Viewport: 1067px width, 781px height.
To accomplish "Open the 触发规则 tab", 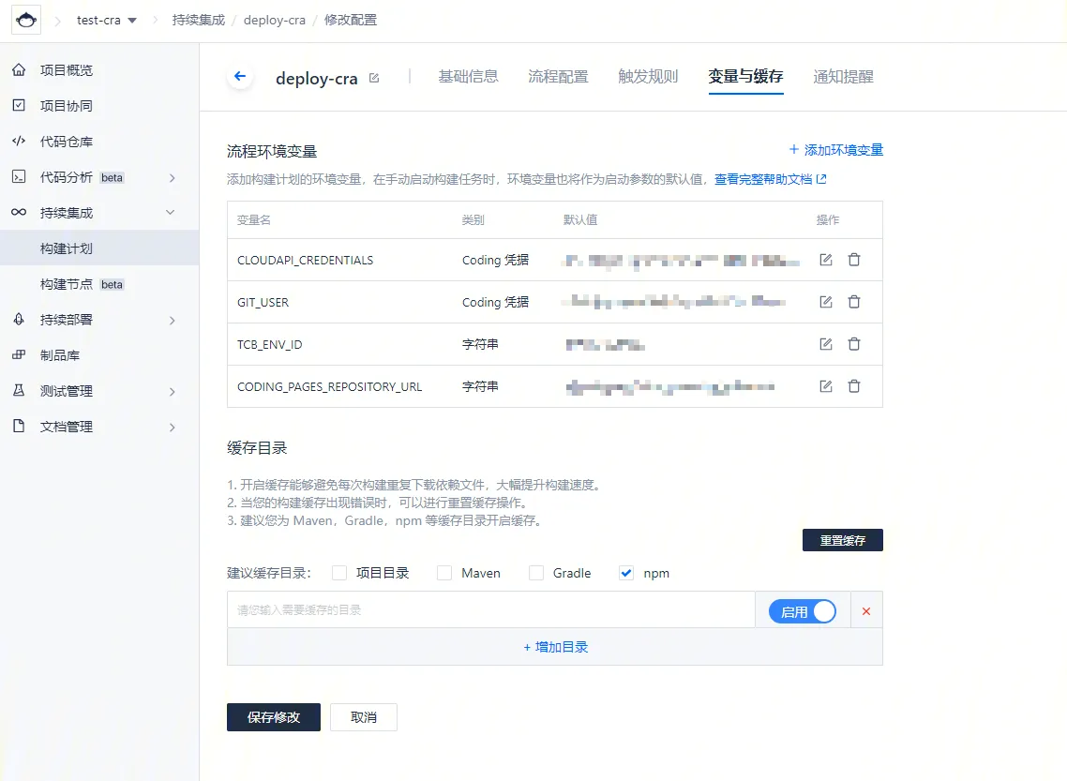I will click(x=648, y=77).
